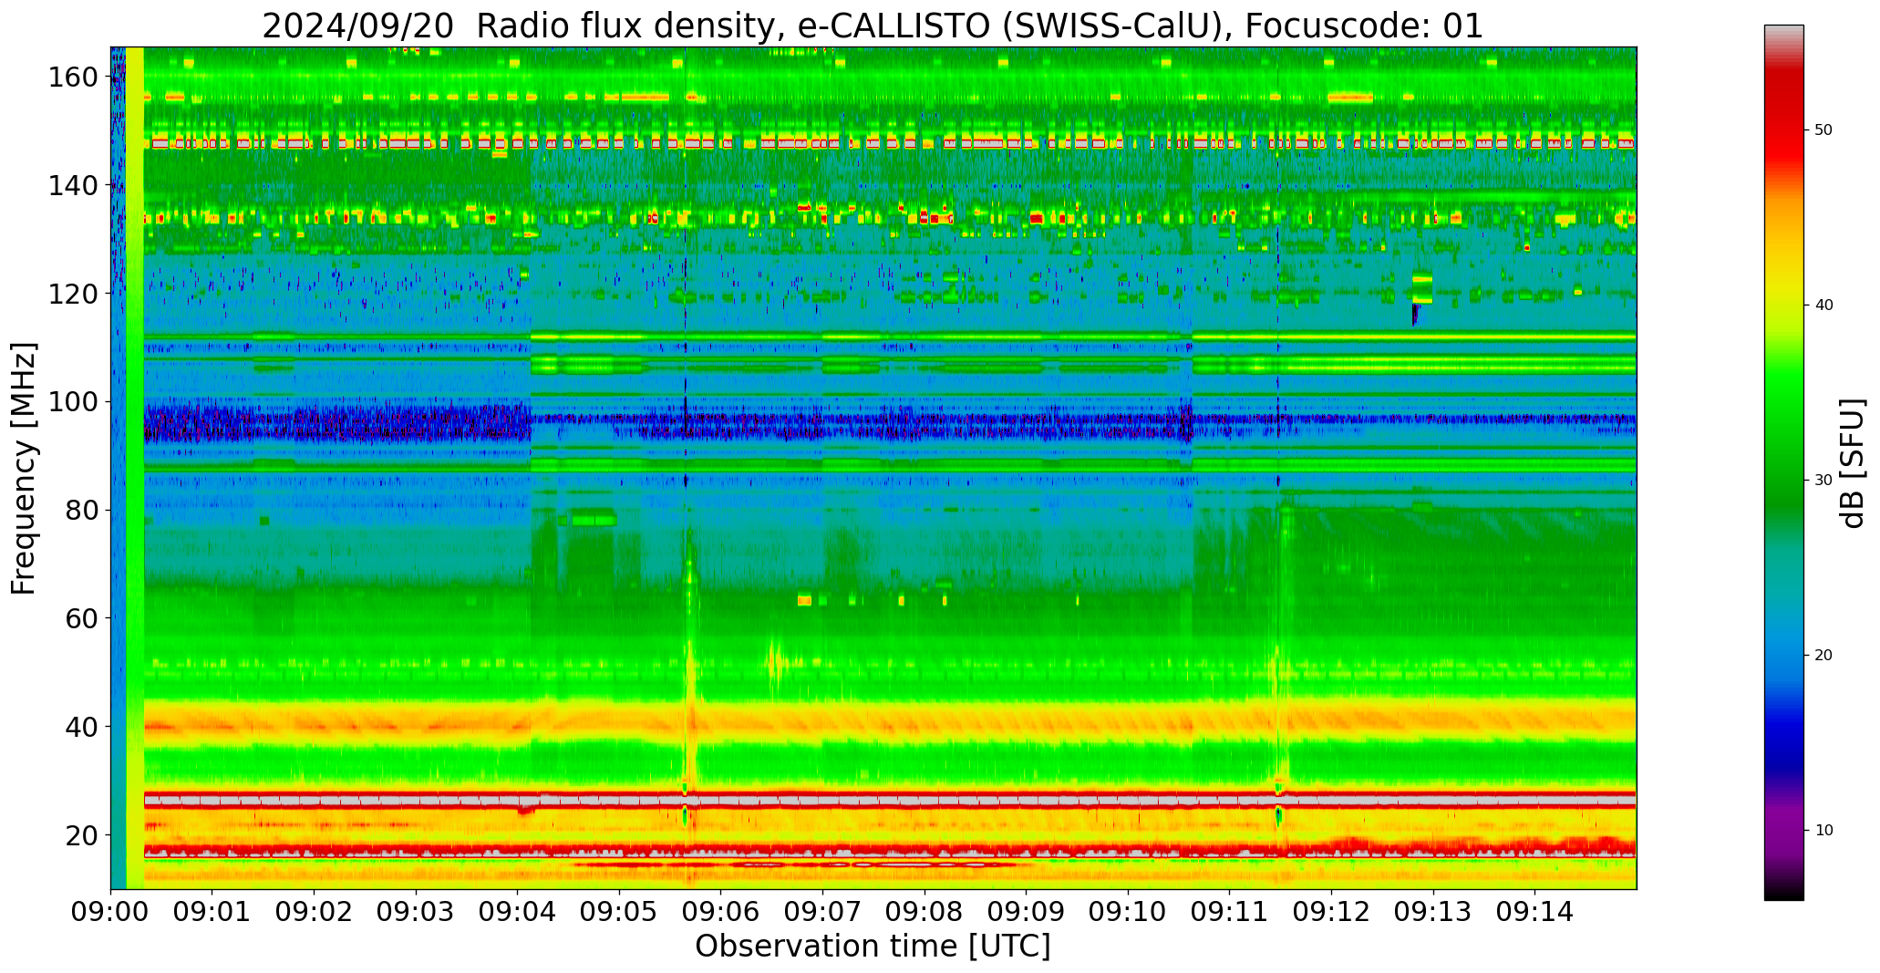The image size is (1880, 973).
Task: Click the colorbar tick label 10
Action: [x=1823, y=830]
